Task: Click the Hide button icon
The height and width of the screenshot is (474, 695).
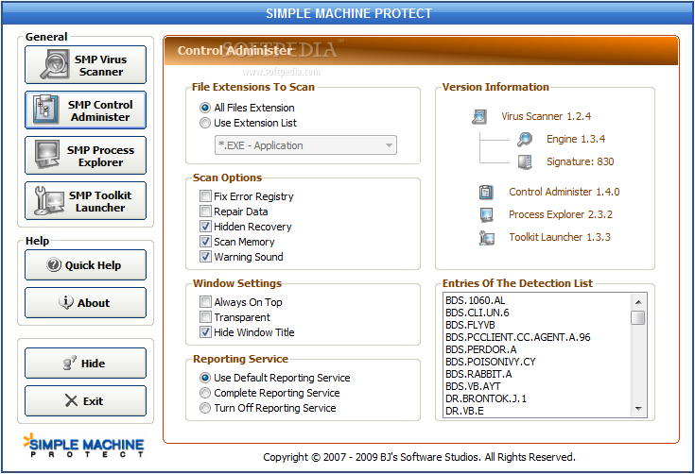Action: pyautogui.click(x=70, y=363)
